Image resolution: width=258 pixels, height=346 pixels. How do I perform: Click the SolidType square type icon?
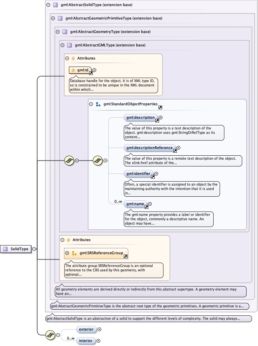pyautogui.click(x=5, y=249)
